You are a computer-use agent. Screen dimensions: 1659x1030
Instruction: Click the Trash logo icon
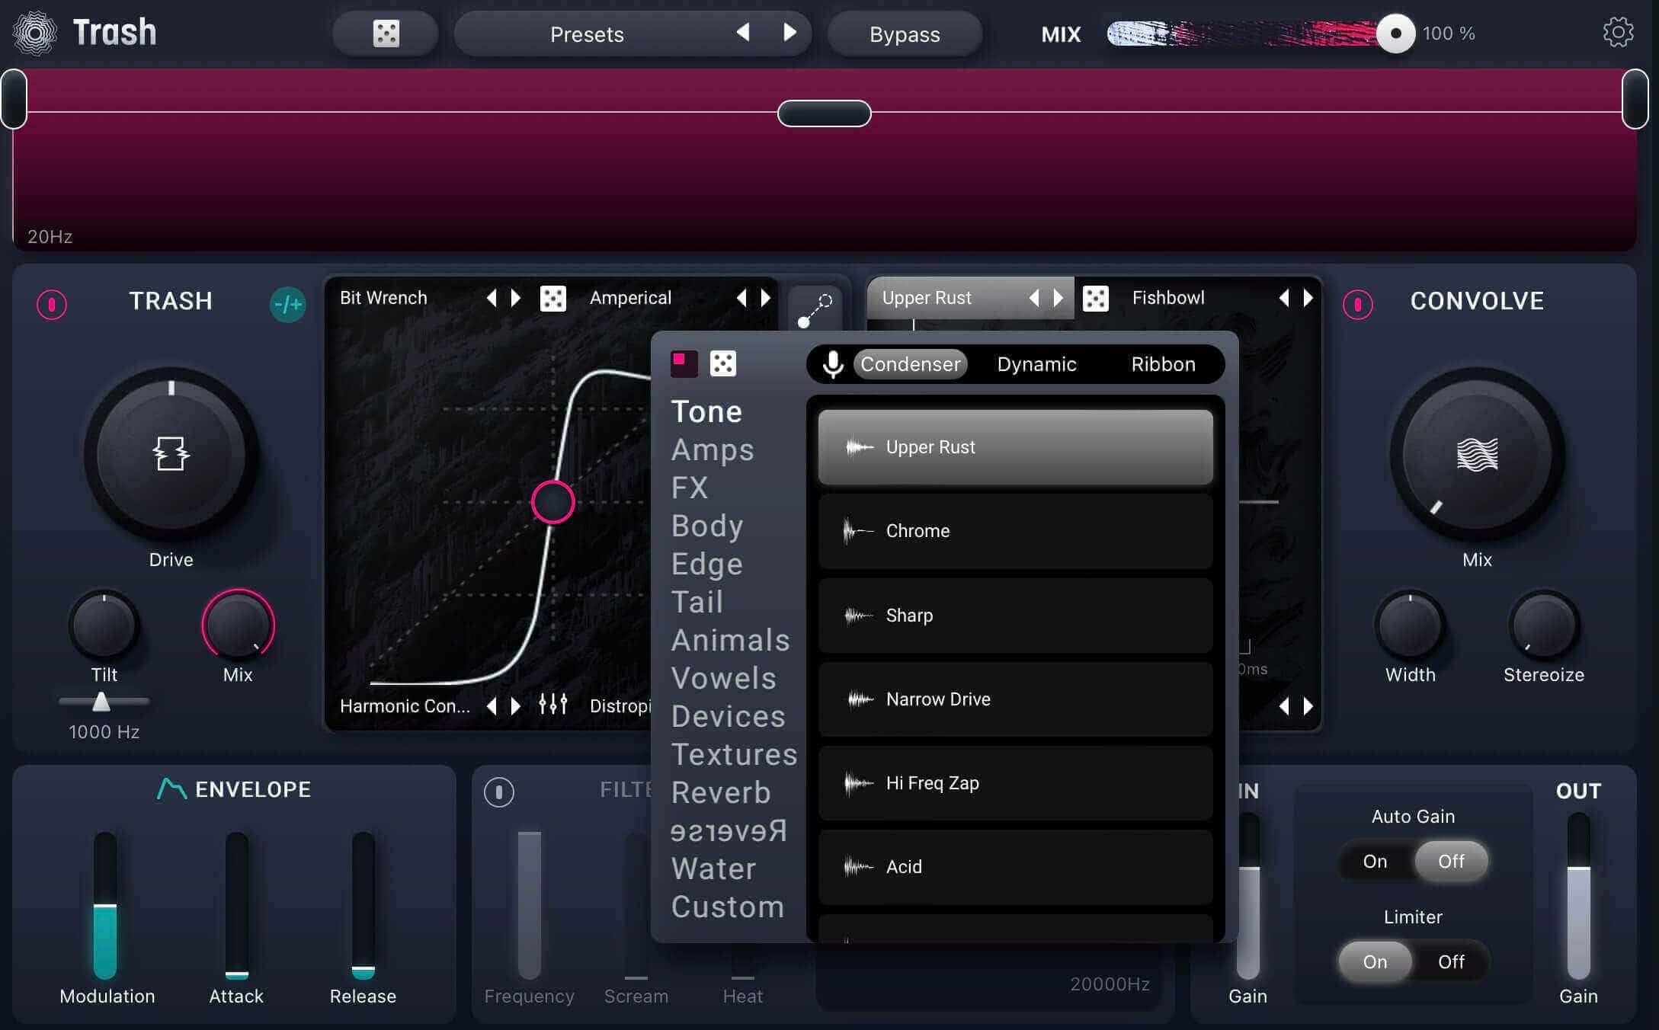tap(35, 34)
